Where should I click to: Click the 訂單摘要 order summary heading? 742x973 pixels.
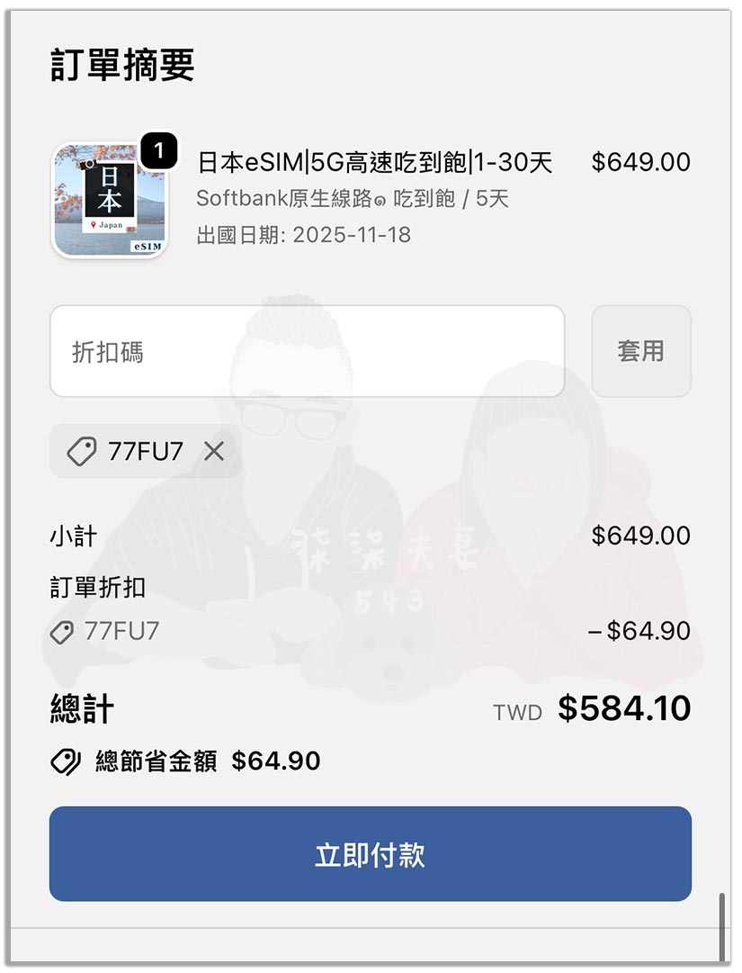click(x=122, y=65)
